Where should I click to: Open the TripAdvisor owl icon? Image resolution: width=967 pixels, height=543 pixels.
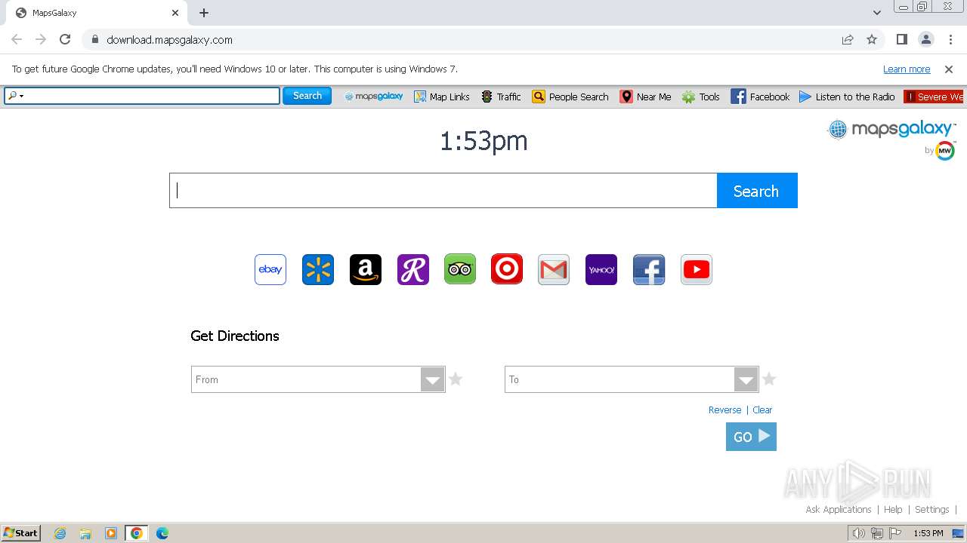[460, 269]
